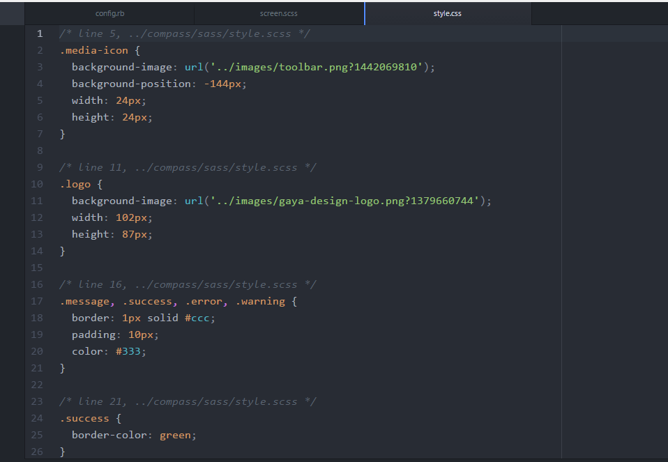668x462 pixels.
Task: Switch to the config.rb tab
Action: [109, 14]
